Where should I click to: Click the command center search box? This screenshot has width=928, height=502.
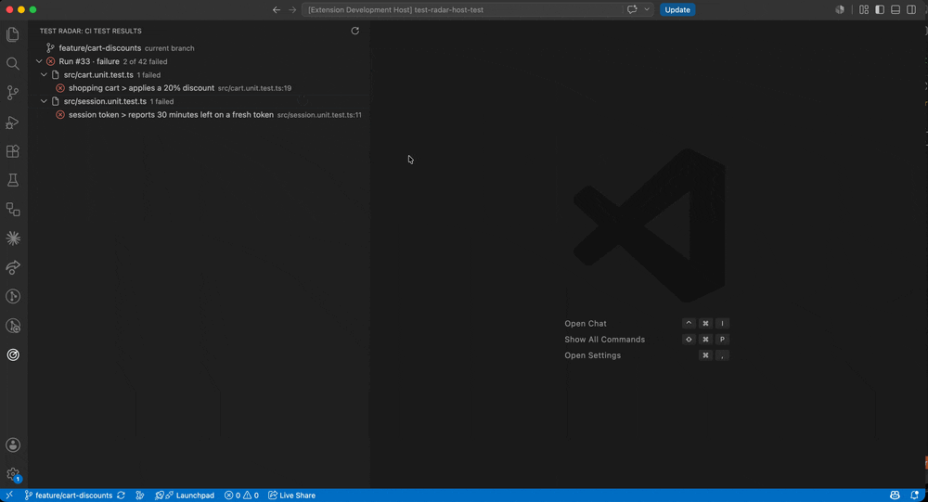coord(463,9)
